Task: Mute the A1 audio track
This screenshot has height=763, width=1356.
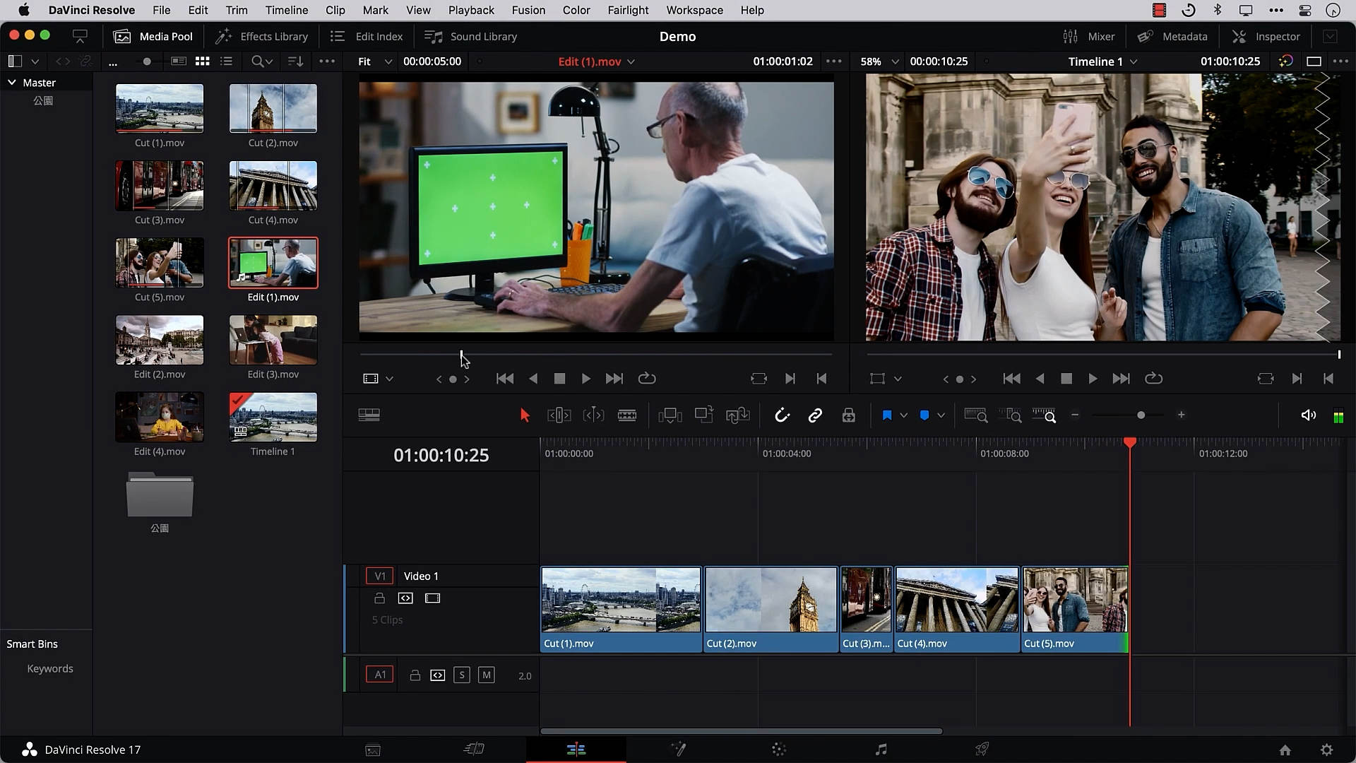Action: (487, 675)
